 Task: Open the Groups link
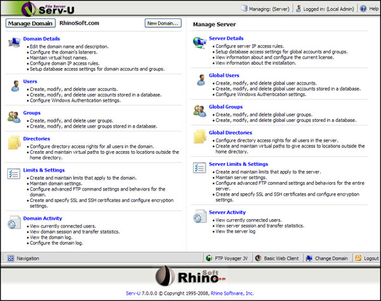[x=32, y=113]
